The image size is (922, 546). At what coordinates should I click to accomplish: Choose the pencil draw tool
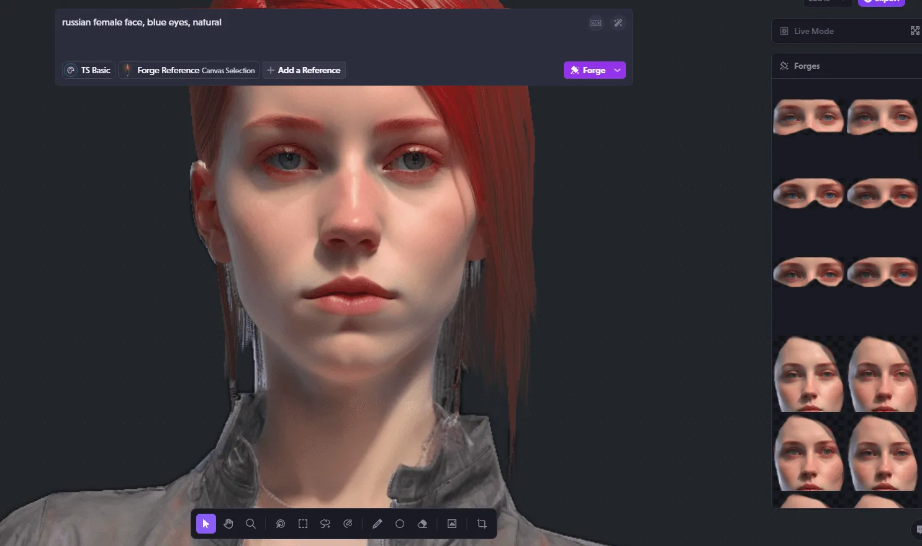point(377,524)
